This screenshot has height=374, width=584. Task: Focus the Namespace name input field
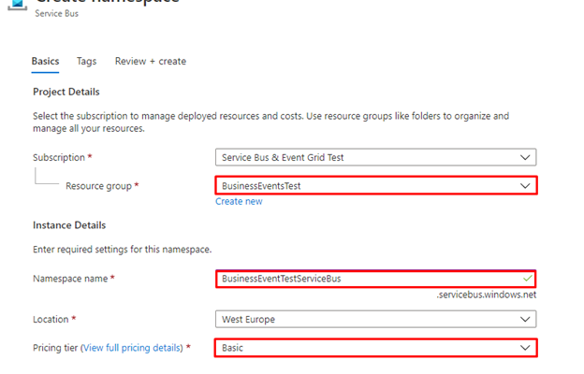[x=375, y=279]
